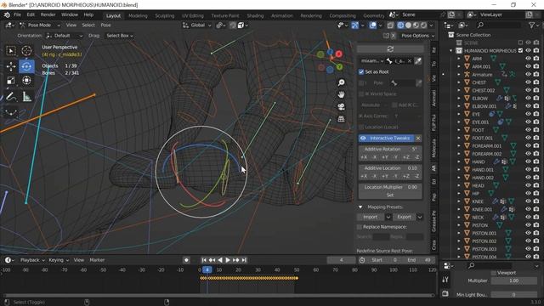This screenshot has height=306, width=544.
Task: Open the Pose menu in header
Action: tap(105, 25)
